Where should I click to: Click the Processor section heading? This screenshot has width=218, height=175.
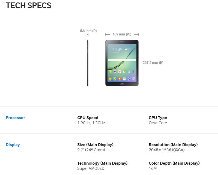pos(15,118)
